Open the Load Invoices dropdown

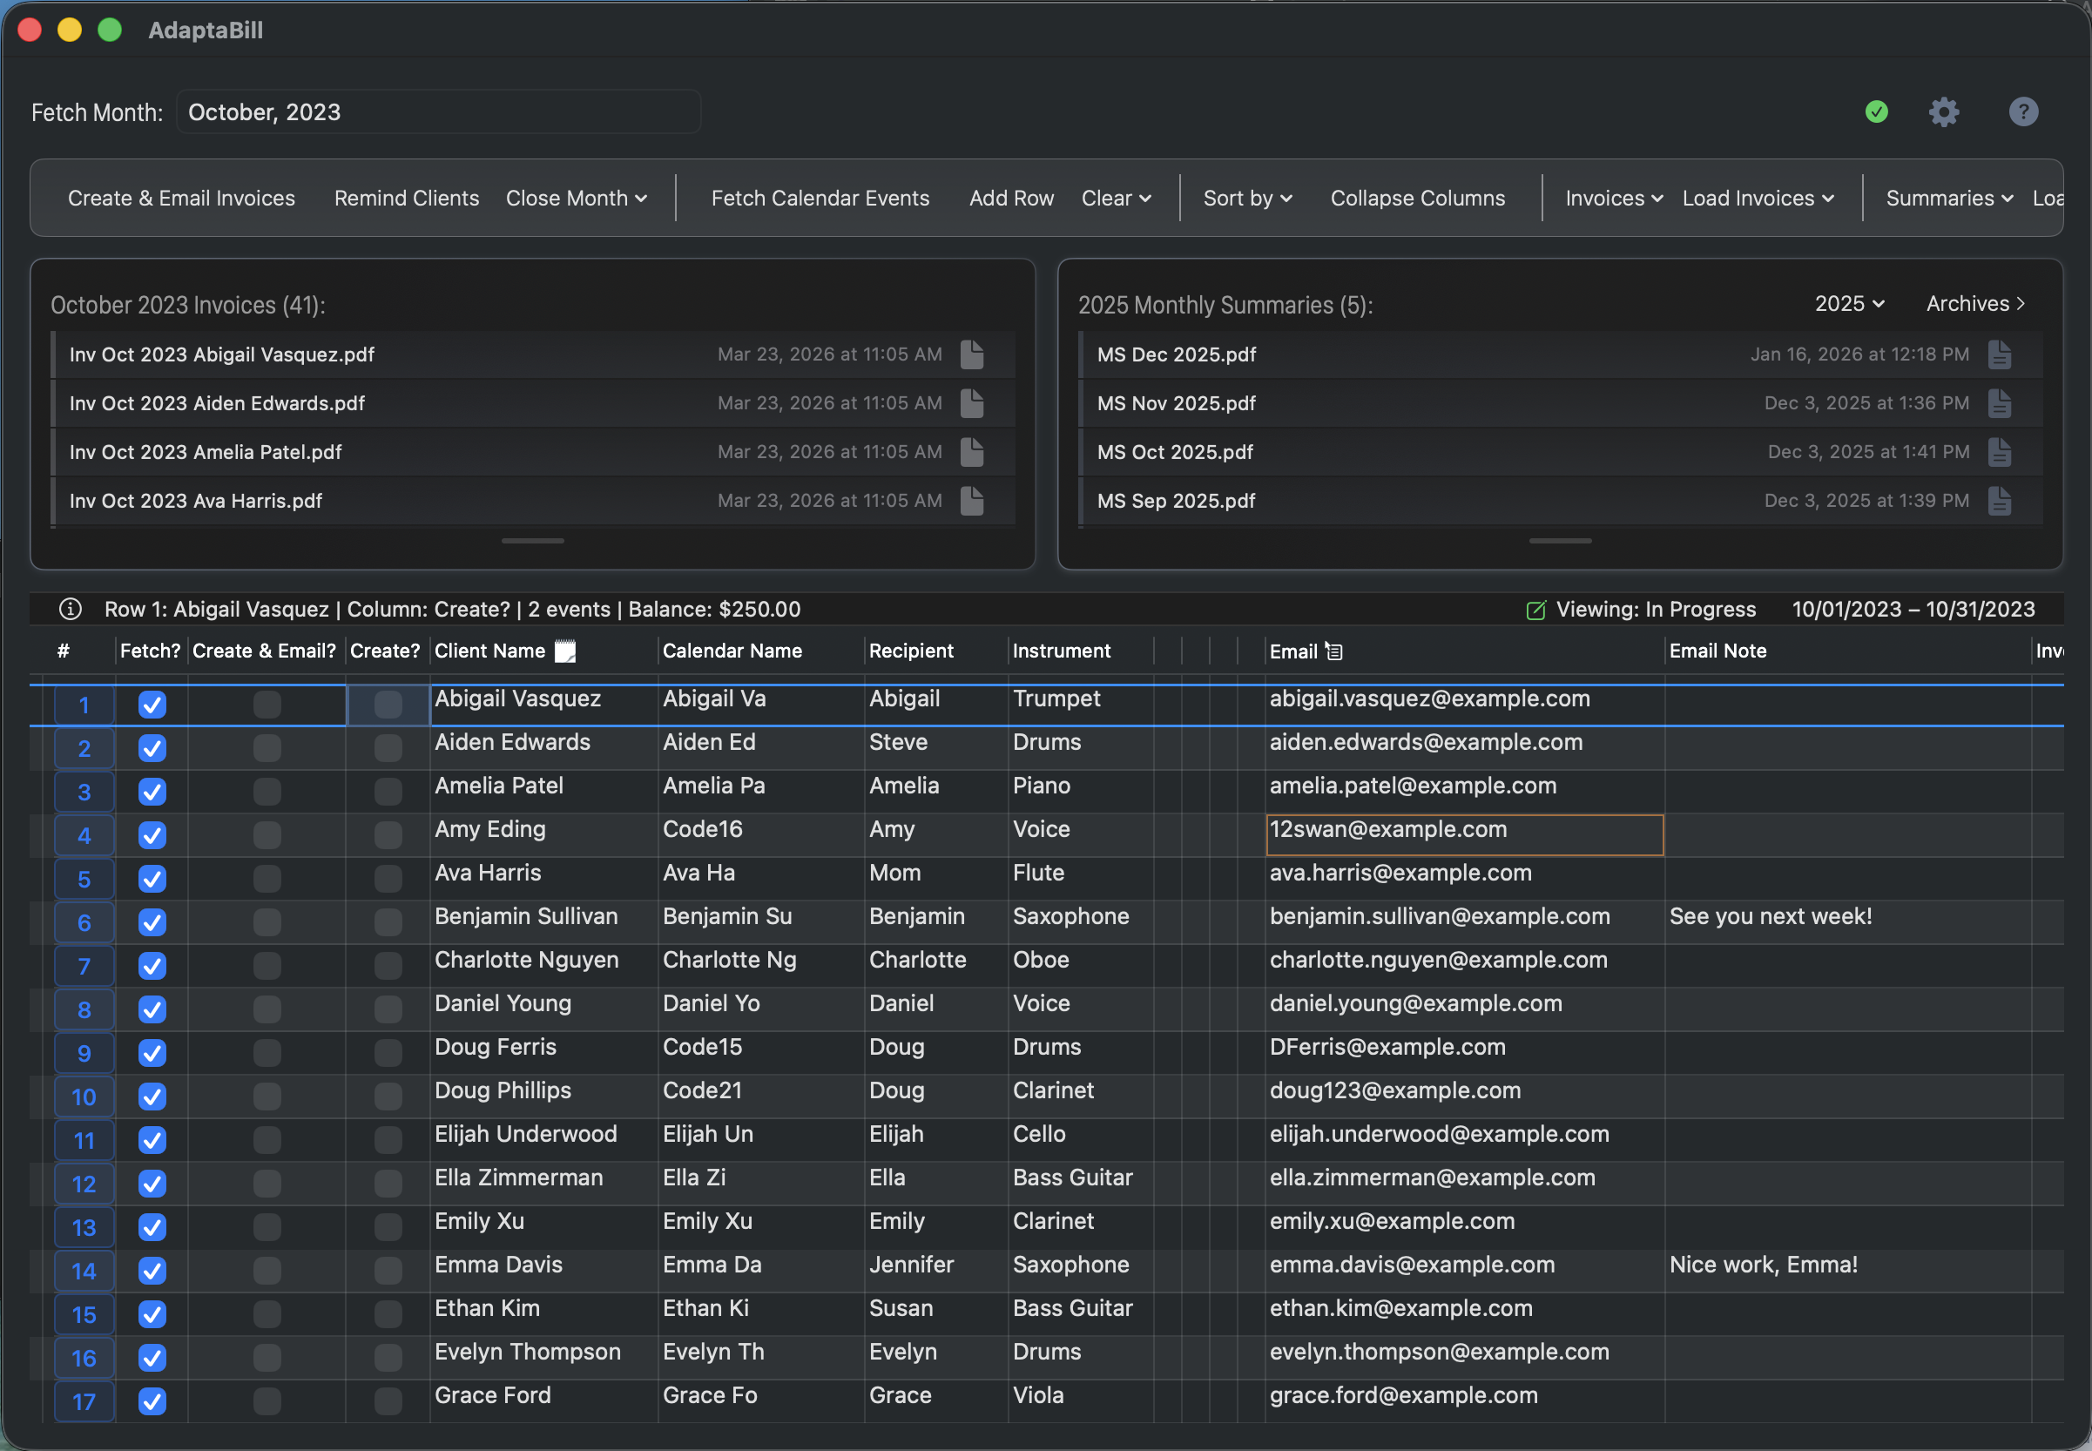pos(1758,199)
